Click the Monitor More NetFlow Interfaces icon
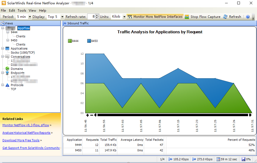 (130, 17)
